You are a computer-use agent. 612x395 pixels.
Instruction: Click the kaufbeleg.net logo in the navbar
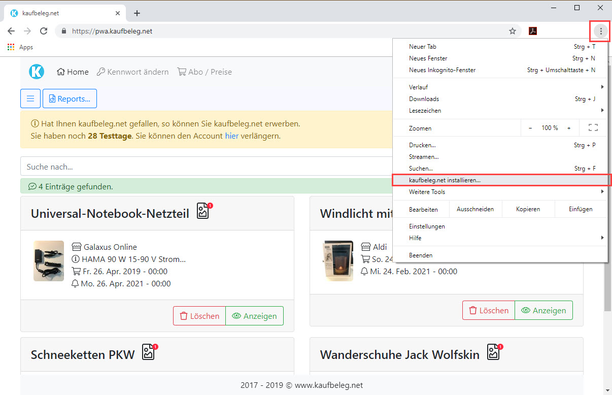(37, 72)
